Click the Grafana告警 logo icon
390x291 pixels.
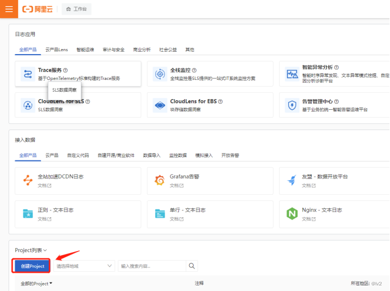[160, 180]
